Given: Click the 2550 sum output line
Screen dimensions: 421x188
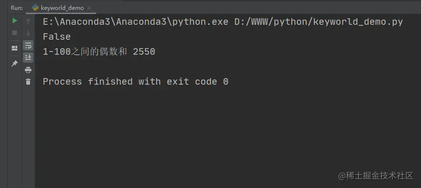Looking at the screenshot, I should click(99, 51).
